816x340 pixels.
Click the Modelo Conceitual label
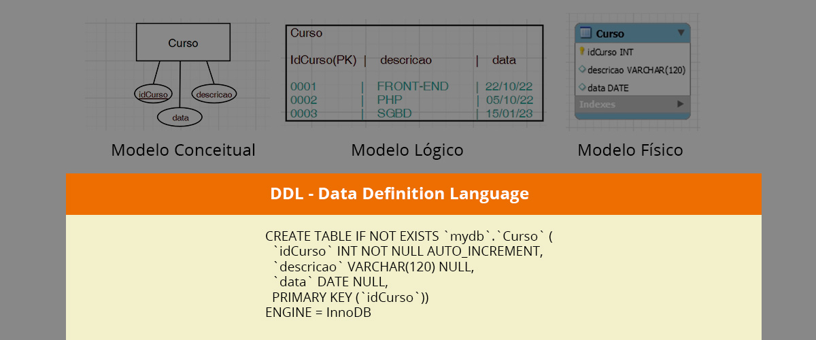pos(183,150)
